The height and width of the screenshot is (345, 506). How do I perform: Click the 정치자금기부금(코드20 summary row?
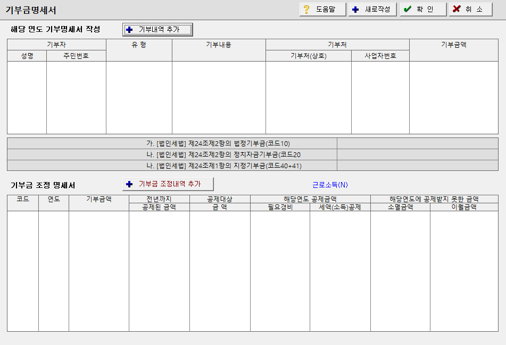click(x=253, y=155)
